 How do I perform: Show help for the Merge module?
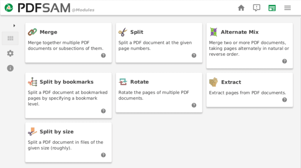(103, 55)
